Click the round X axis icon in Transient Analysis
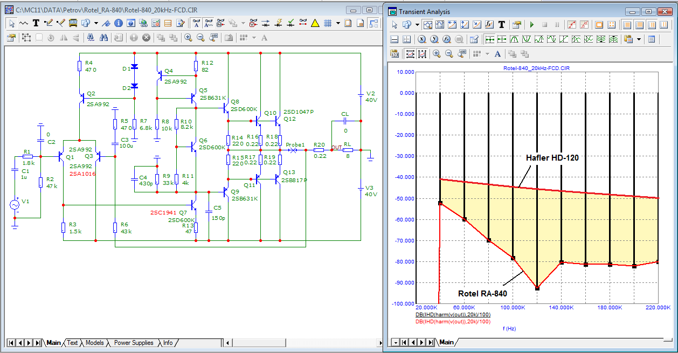This screenshot has height=353, width=678. (421, 39)
